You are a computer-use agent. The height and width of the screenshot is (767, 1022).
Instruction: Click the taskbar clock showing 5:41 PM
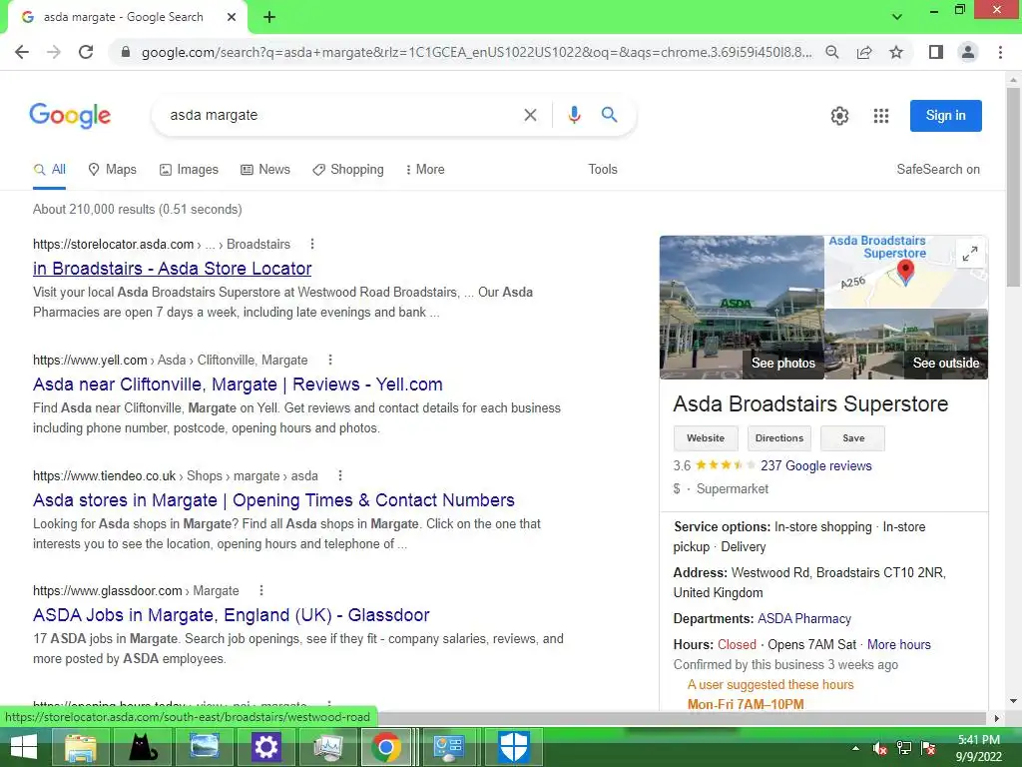[978, 748]
